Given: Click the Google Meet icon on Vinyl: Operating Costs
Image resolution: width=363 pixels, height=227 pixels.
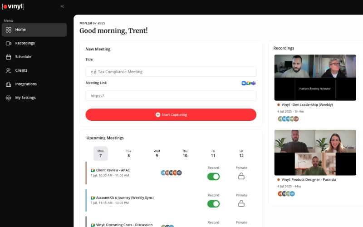Looking at the screenshot, I should click(x=93, y=225).
